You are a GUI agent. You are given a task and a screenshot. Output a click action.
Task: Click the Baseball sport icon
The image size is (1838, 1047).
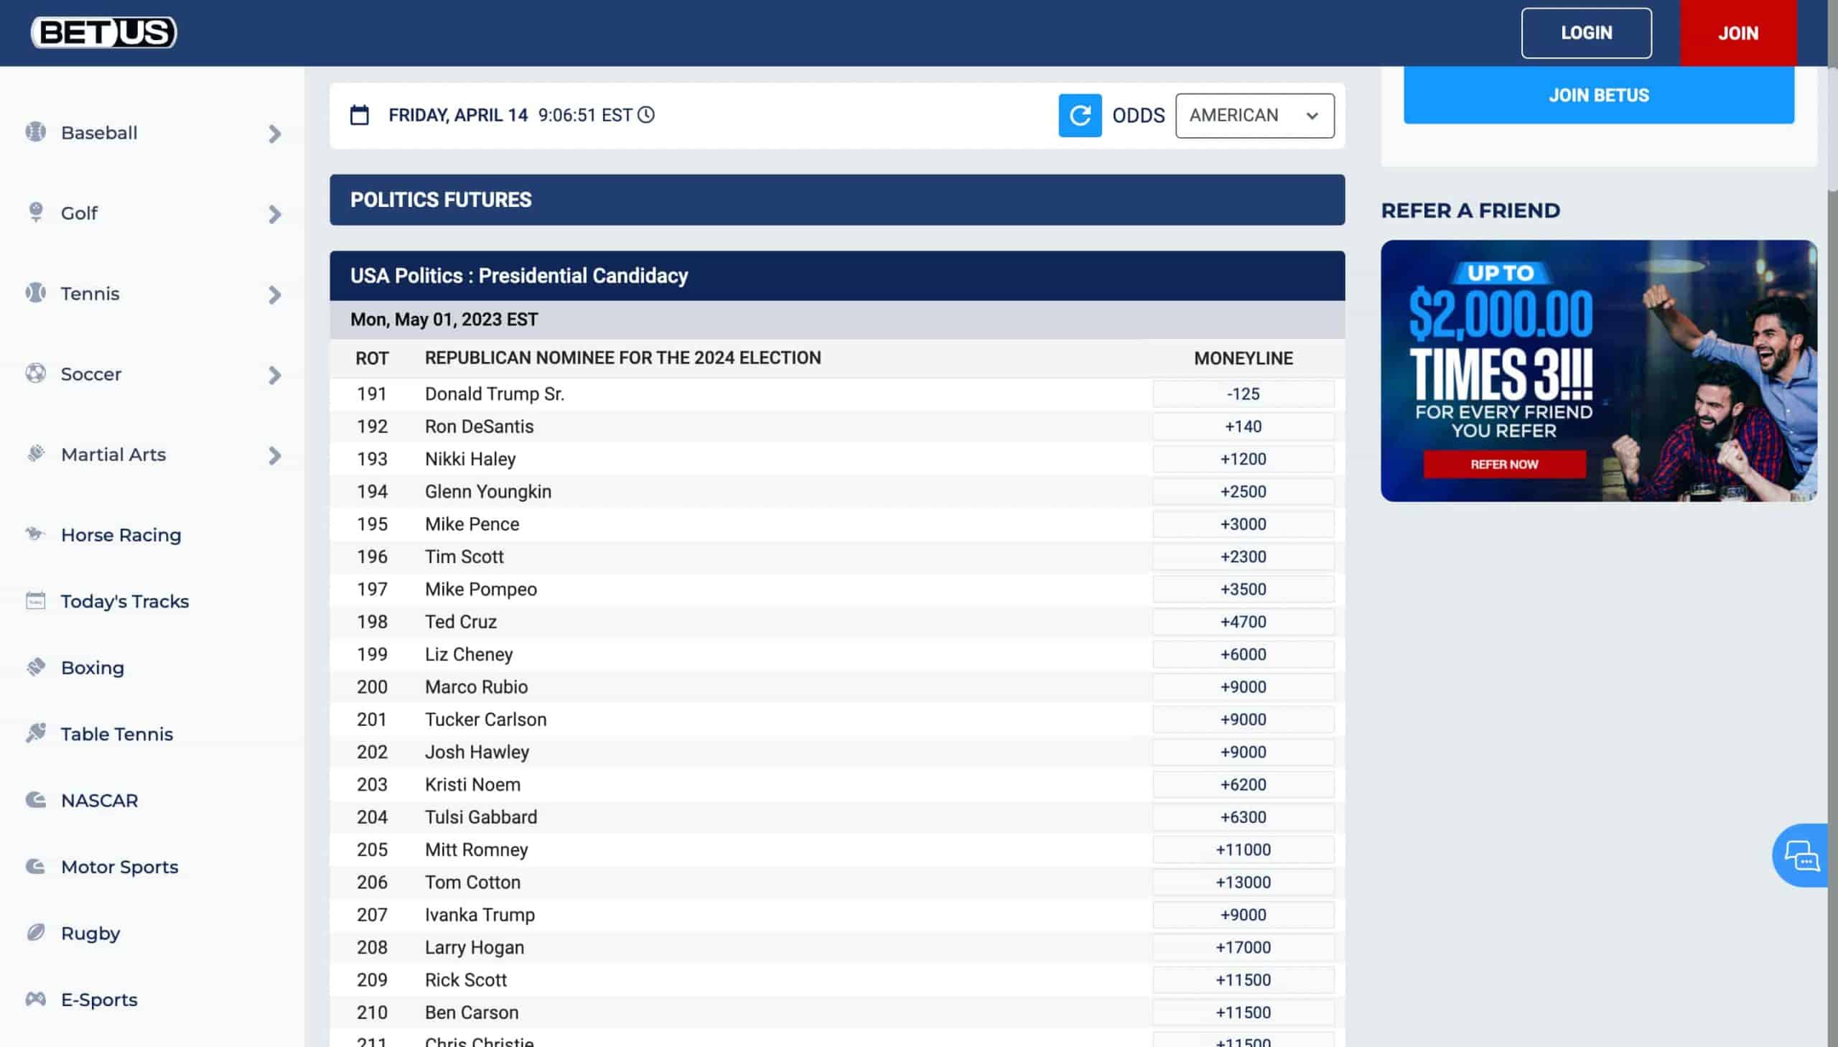click(x=35, y=131)
